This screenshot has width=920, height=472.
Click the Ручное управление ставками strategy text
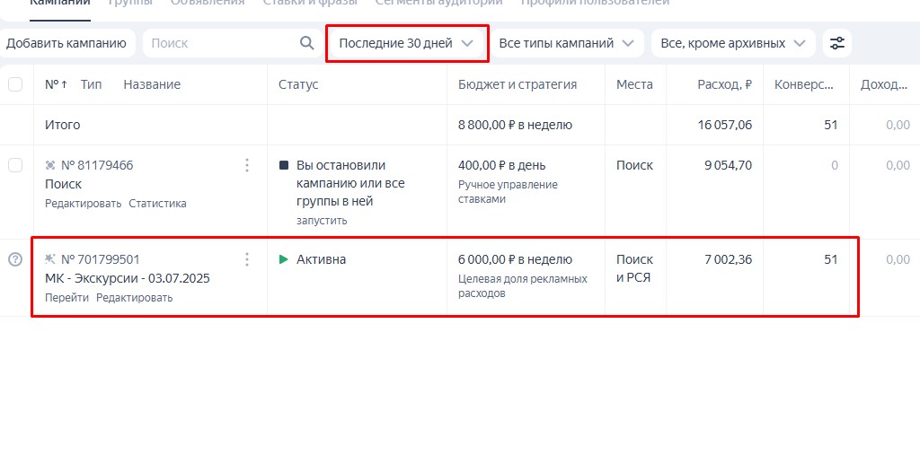point(509,192)
